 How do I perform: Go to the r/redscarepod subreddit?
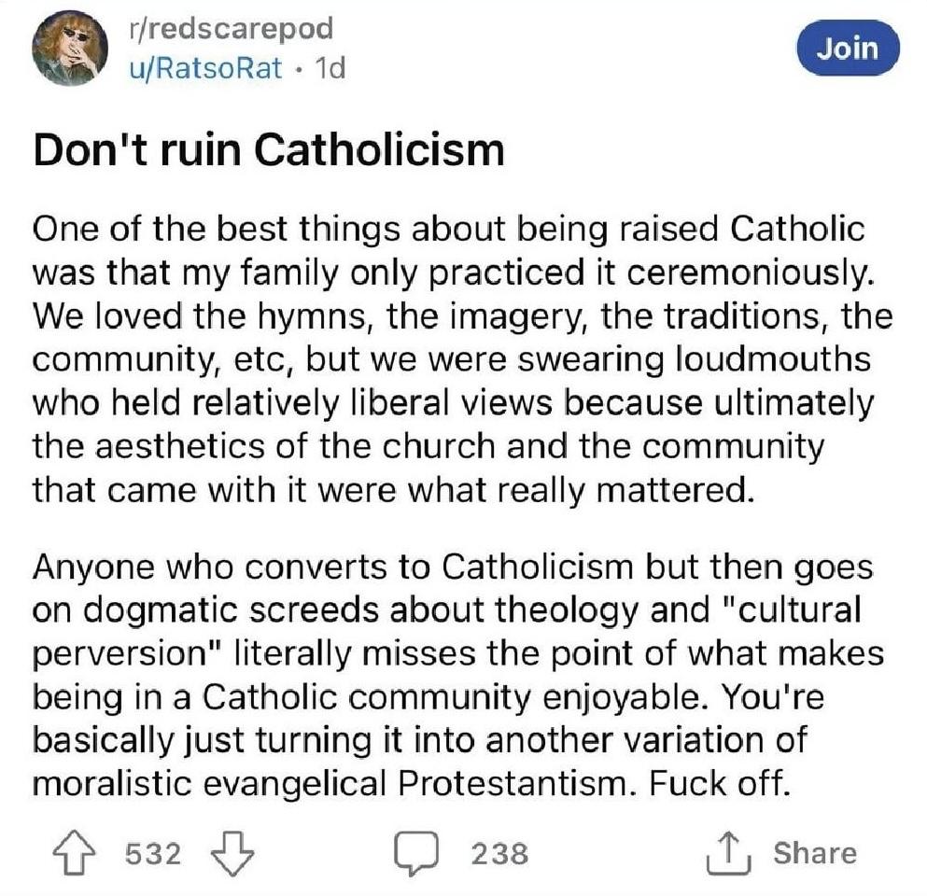coord(232,28)
